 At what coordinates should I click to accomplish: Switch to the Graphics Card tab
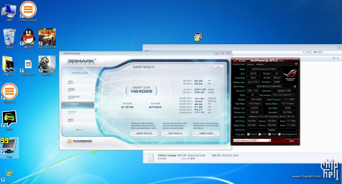[239, 64]
